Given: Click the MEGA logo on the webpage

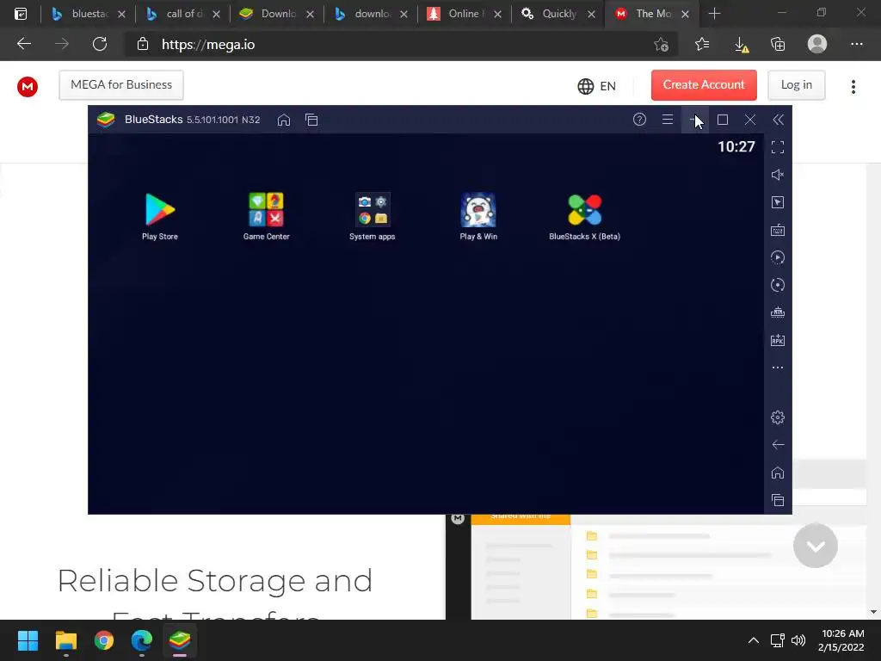Looking at the screenshot, I should [27, 87].
